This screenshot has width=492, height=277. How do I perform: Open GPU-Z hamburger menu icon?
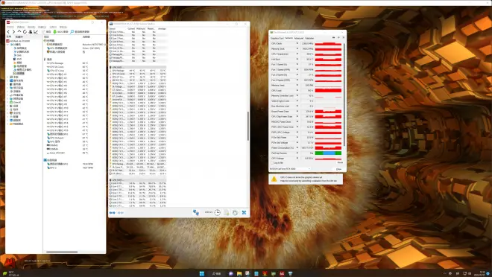click(x=344, y=37)
